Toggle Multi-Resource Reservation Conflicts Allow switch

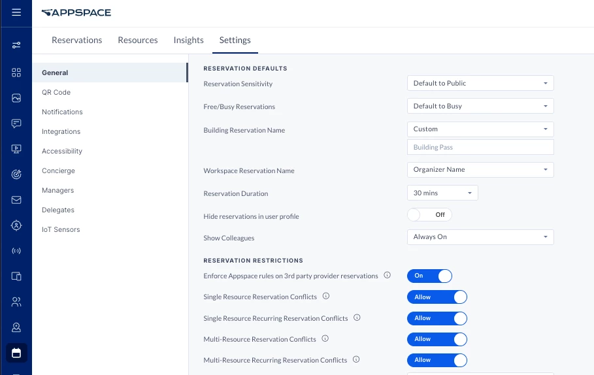tap(437, 339)
